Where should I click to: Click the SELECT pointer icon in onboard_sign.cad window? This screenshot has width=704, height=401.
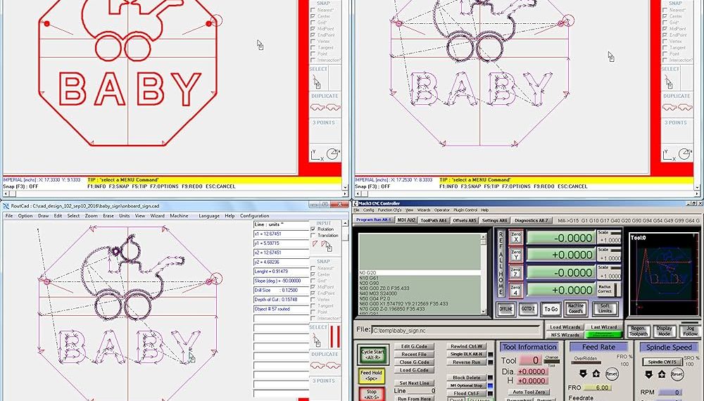[x=316, y=340]
